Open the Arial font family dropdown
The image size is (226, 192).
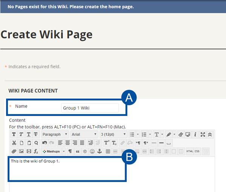click(84, 134)
